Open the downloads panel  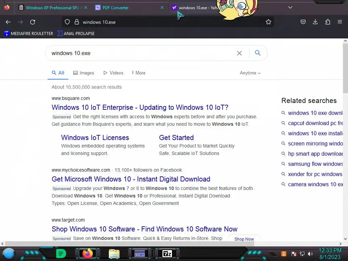click(x=315, y=22)
